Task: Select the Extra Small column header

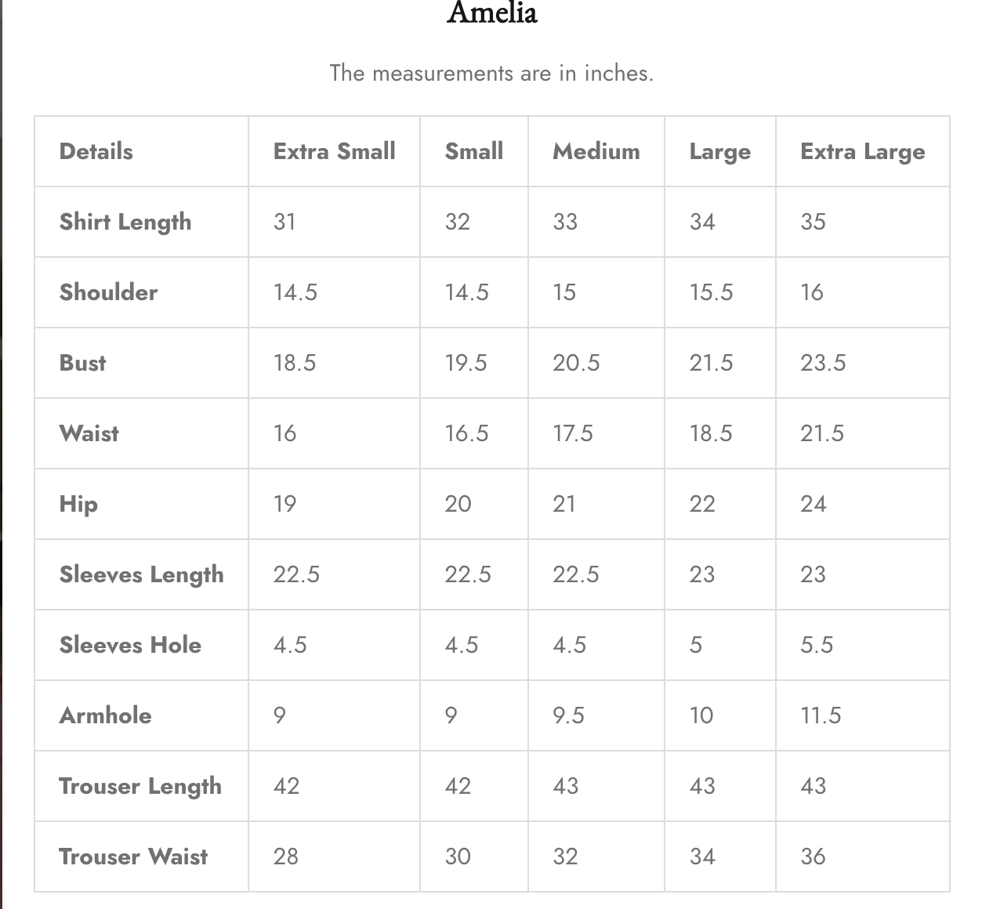Action: pos(335,151)
